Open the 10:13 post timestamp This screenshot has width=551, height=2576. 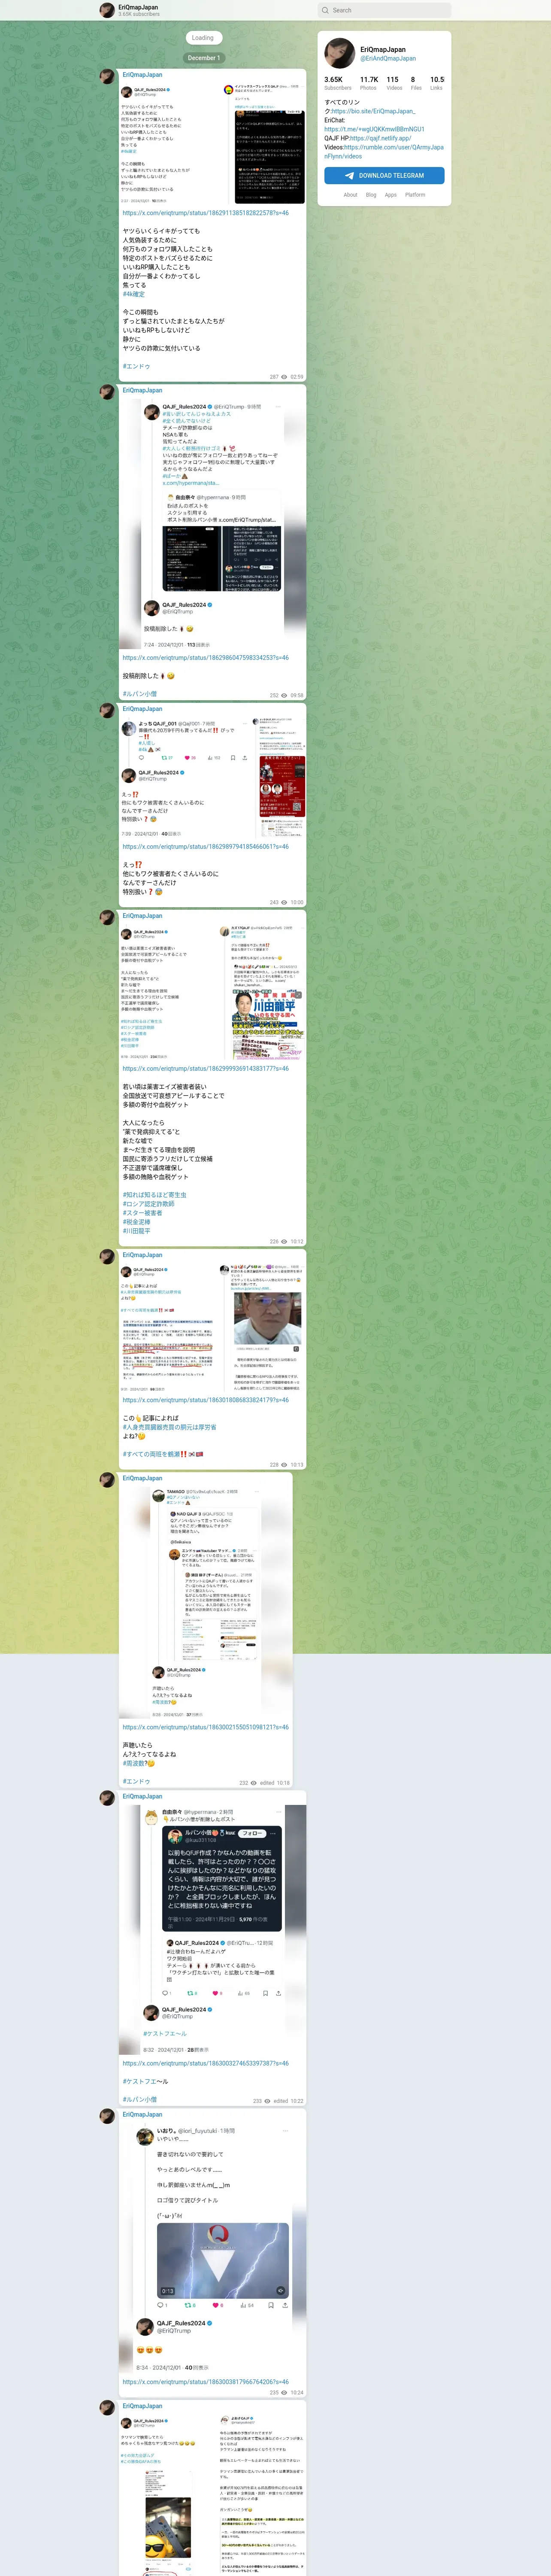(297, 1464)
